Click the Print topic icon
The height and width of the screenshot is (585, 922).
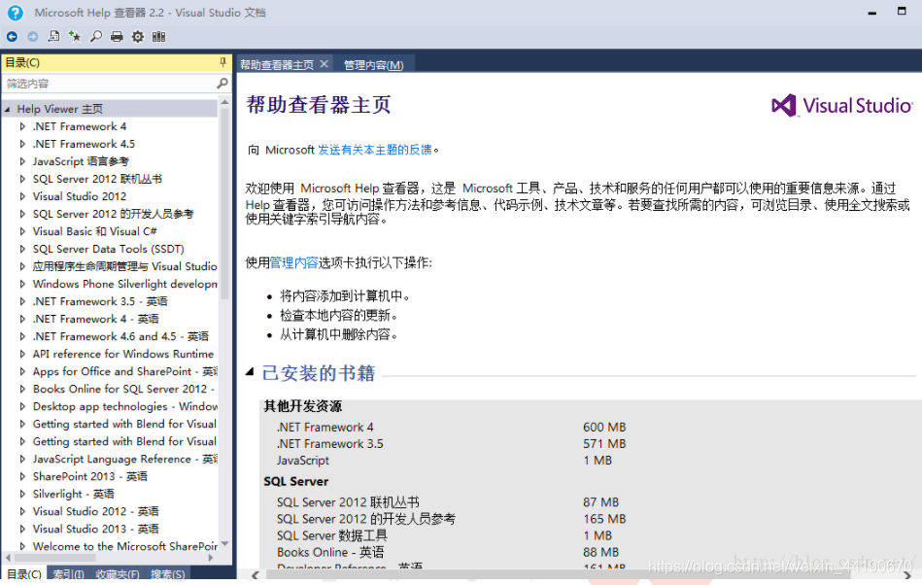point(117,36)
